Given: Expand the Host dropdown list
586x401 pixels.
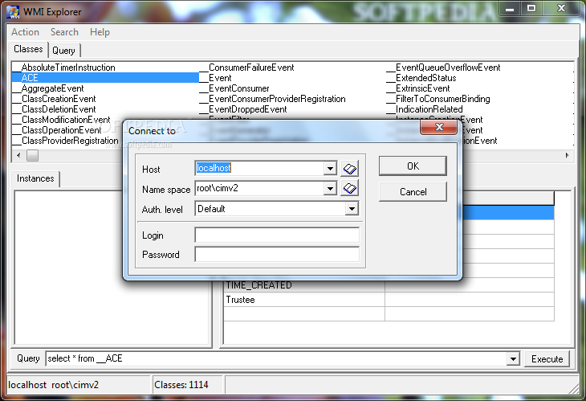Looking at the screenshot, I should tap(330, 168).
